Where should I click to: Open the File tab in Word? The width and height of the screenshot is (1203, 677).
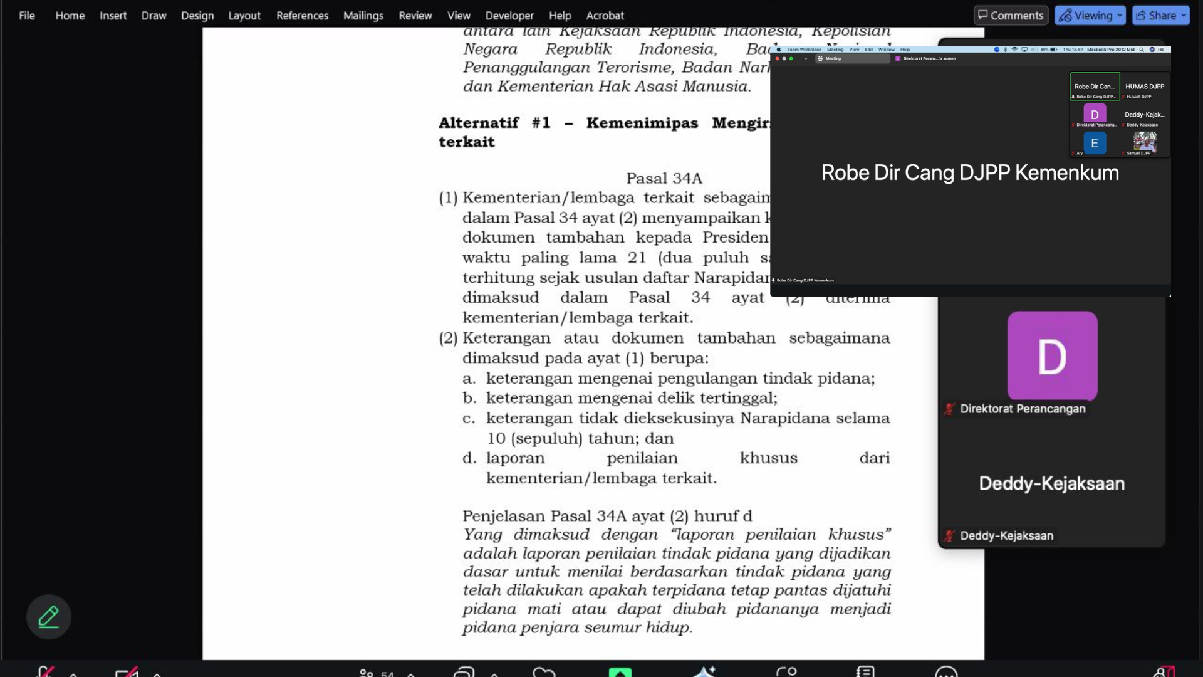pyautogui.click(x=27, y=15)
